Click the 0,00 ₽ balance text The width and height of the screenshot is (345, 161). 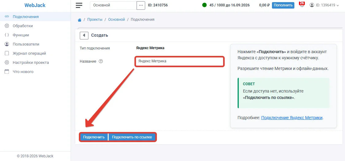tap(265, 5)
